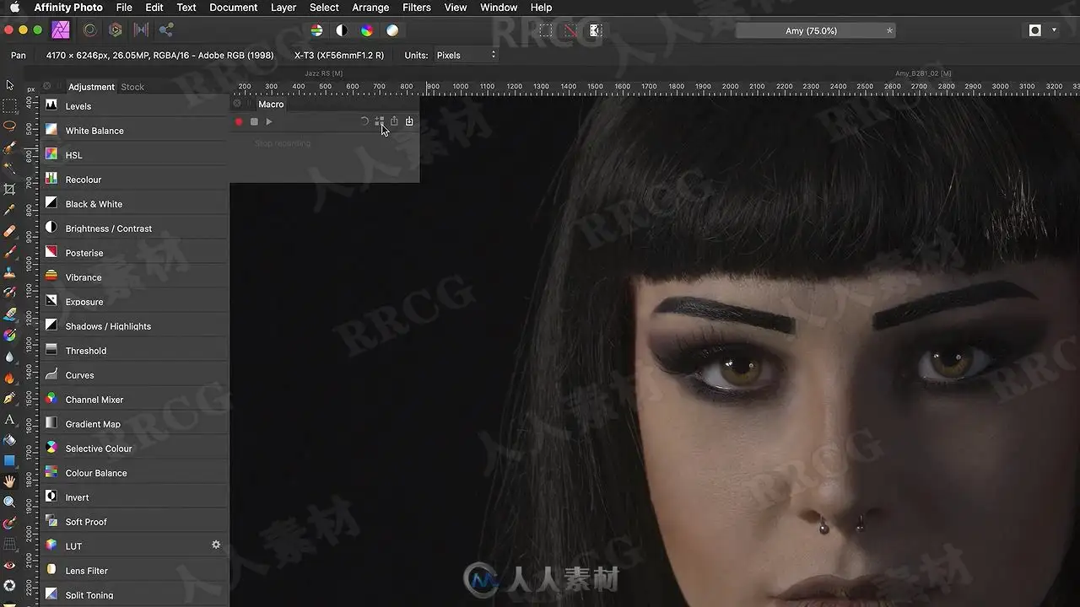Viewport: 1080px width, 607px height.
Task: Switch to the Export Persona
Action: pos(166,30)
